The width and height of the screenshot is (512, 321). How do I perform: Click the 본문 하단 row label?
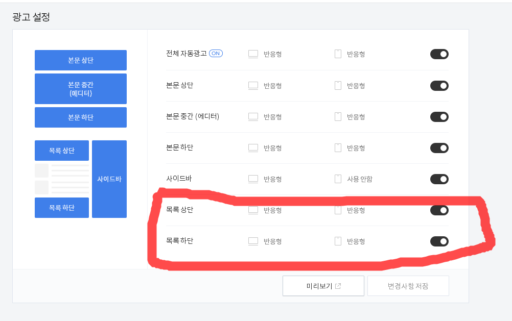pos(179,147)
